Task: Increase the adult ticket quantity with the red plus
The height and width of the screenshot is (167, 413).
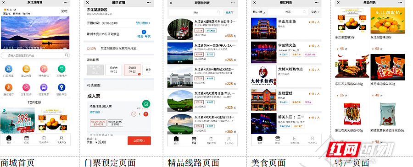Action: (146, 114)
